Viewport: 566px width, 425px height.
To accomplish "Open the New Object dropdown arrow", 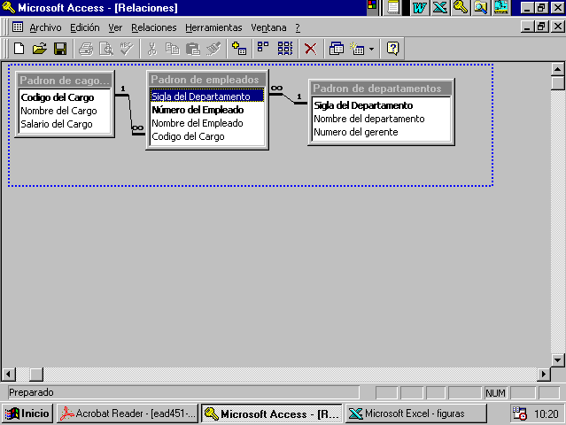I will point(371,49).
